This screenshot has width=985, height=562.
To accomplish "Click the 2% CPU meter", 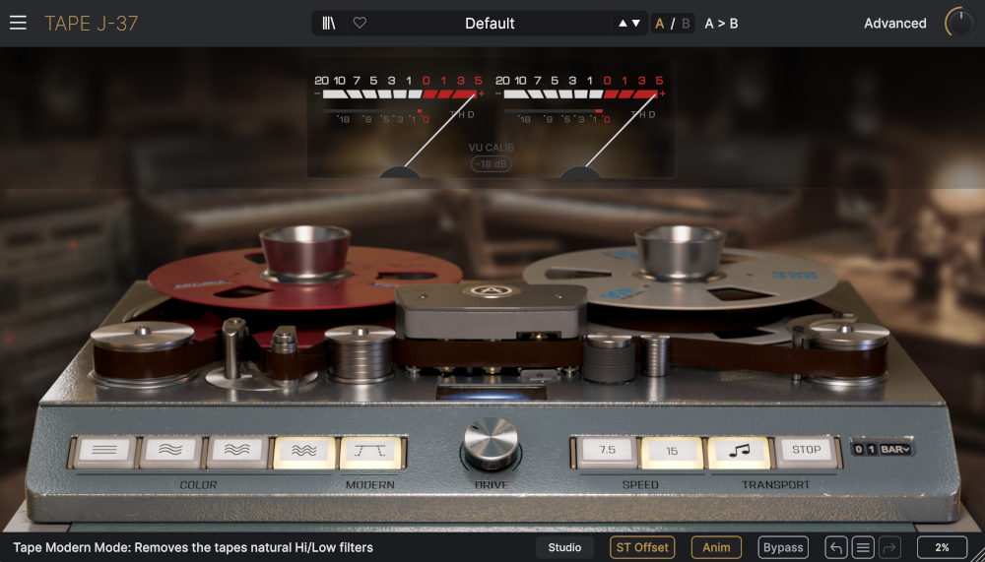I will 942,547.
